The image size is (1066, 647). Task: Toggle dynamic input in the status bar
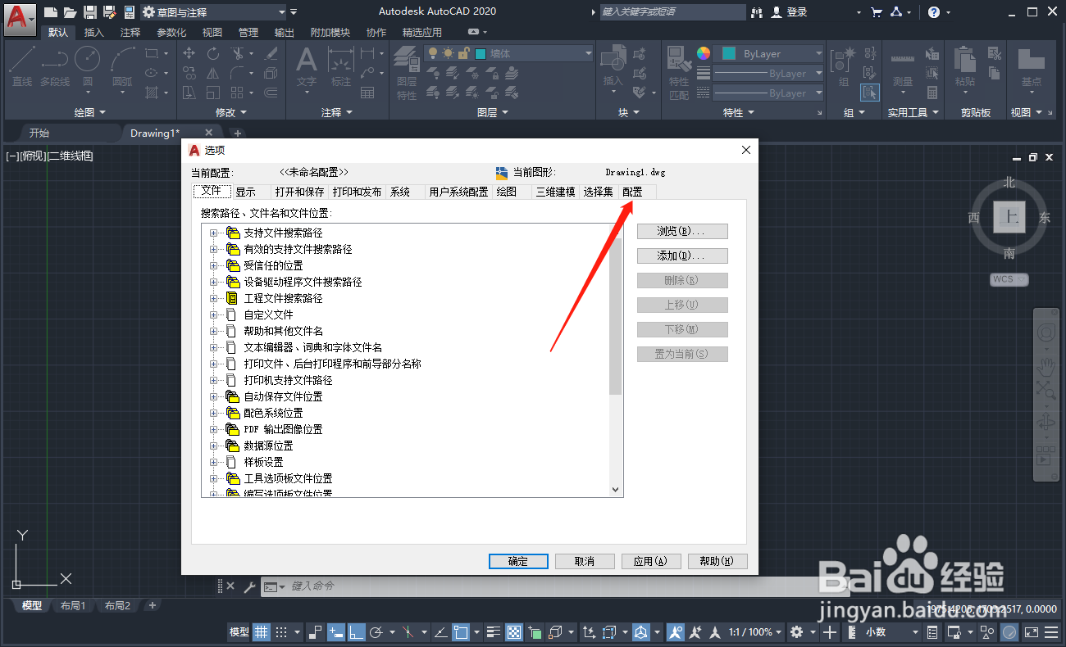tap(335, 632)
